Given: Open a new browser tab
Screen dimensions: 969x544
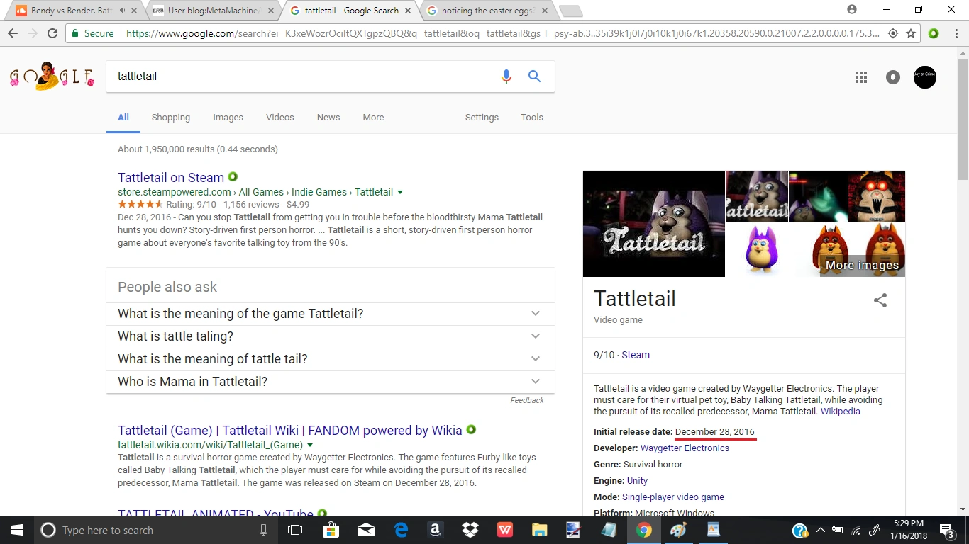Looking at the screenshot, I should (x=570, y=11).
